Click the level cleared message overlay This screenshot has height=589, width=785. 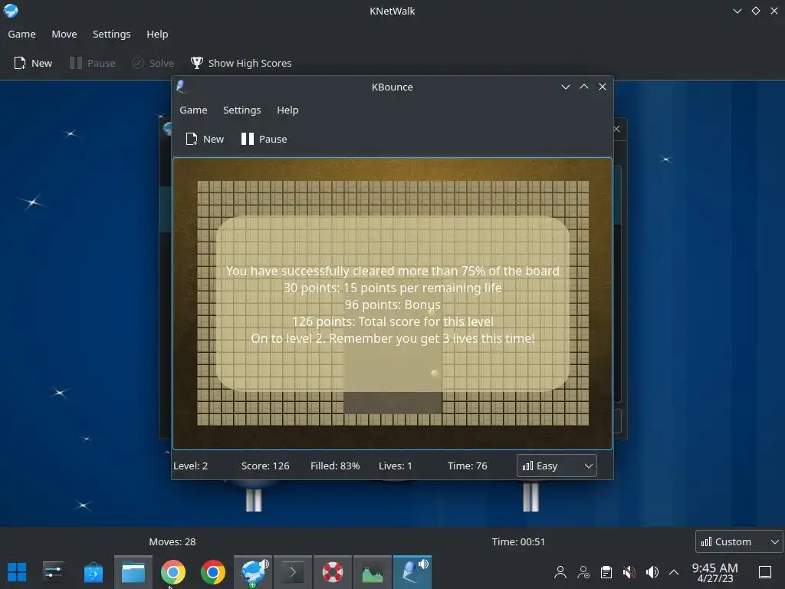coord(392,304)
